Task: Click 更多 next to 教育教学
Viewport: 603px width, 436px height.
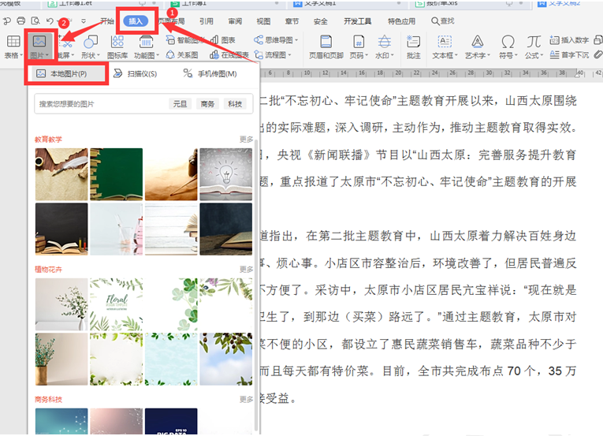Action: 246,139
